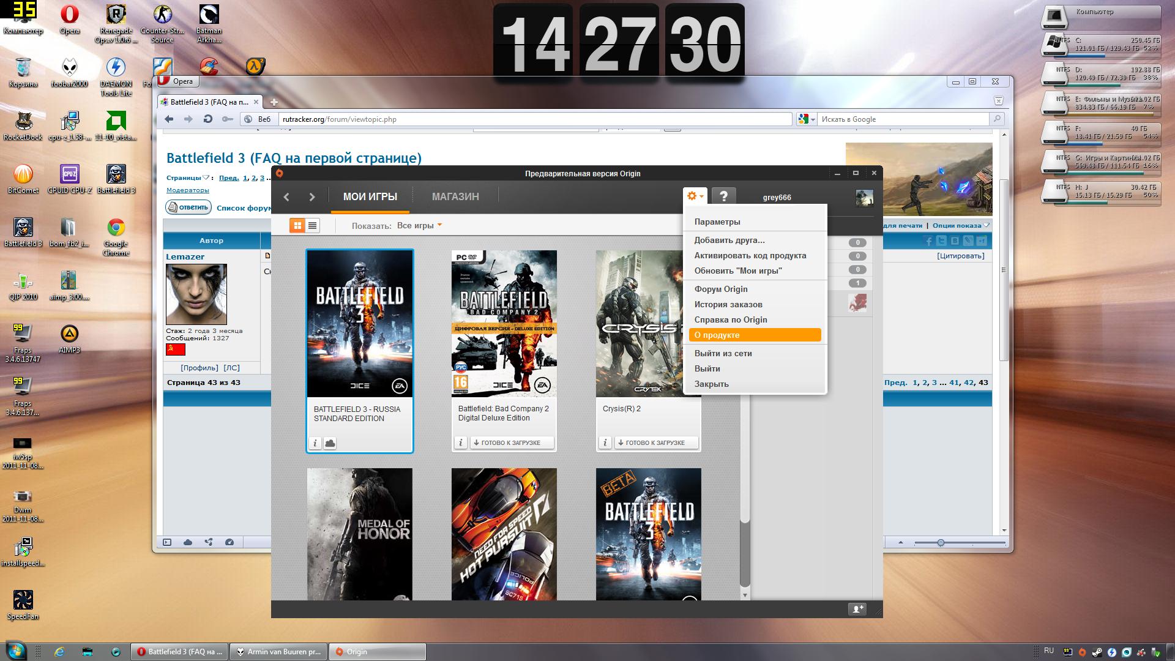Click the cloud icon under Battlefield 3 Russia
Screen dimensions: 1175x661
[x=330, y=443]
